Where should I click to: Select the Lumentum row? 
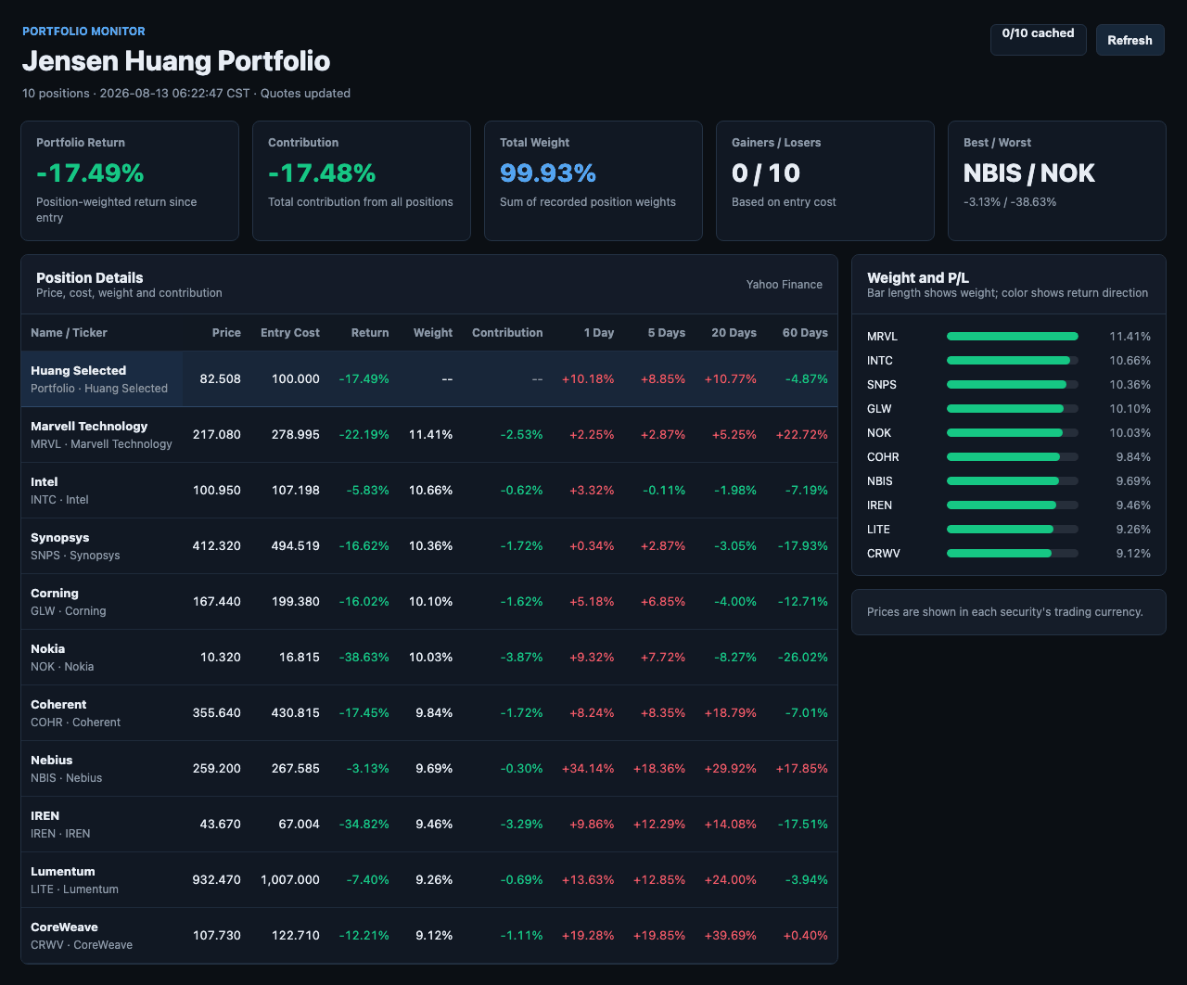pos(429,879)
